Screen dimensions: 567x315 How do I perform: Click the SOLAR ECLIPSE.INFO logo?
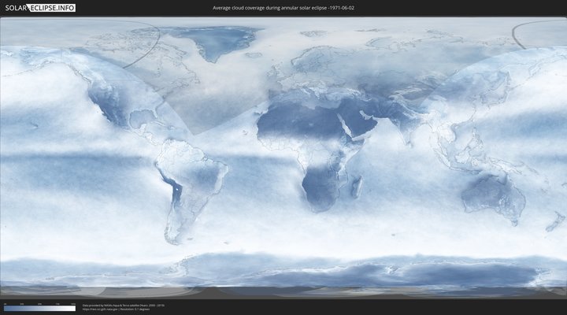pos(39,8)
